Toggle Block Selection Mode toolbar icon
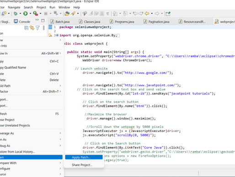235x177 pixels. coord(102,14)
